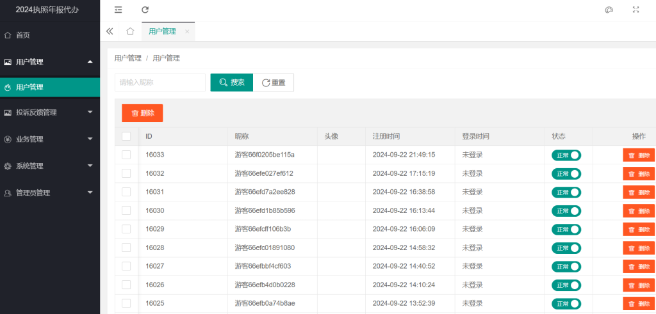Select the checkbox for user 16031

126,192
